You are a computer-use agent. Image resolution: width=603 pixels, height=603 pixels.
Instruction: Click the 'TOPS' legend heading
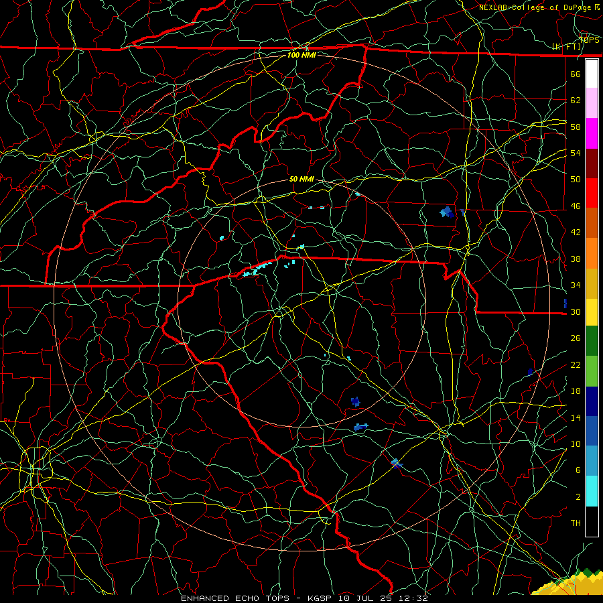tap(589, 40)
